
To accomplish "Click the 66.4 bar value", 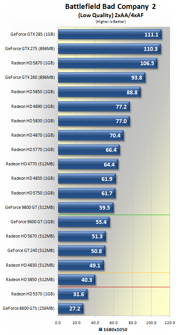I will coord(111,150).
